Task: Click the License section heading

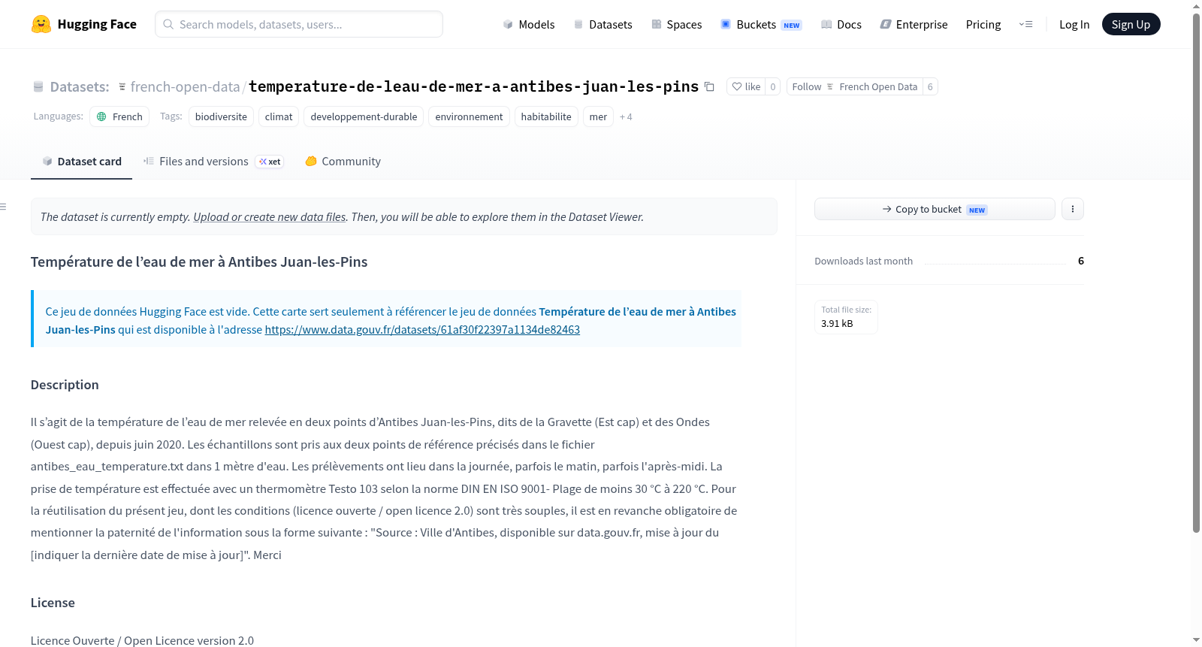Action: [53, 603]
